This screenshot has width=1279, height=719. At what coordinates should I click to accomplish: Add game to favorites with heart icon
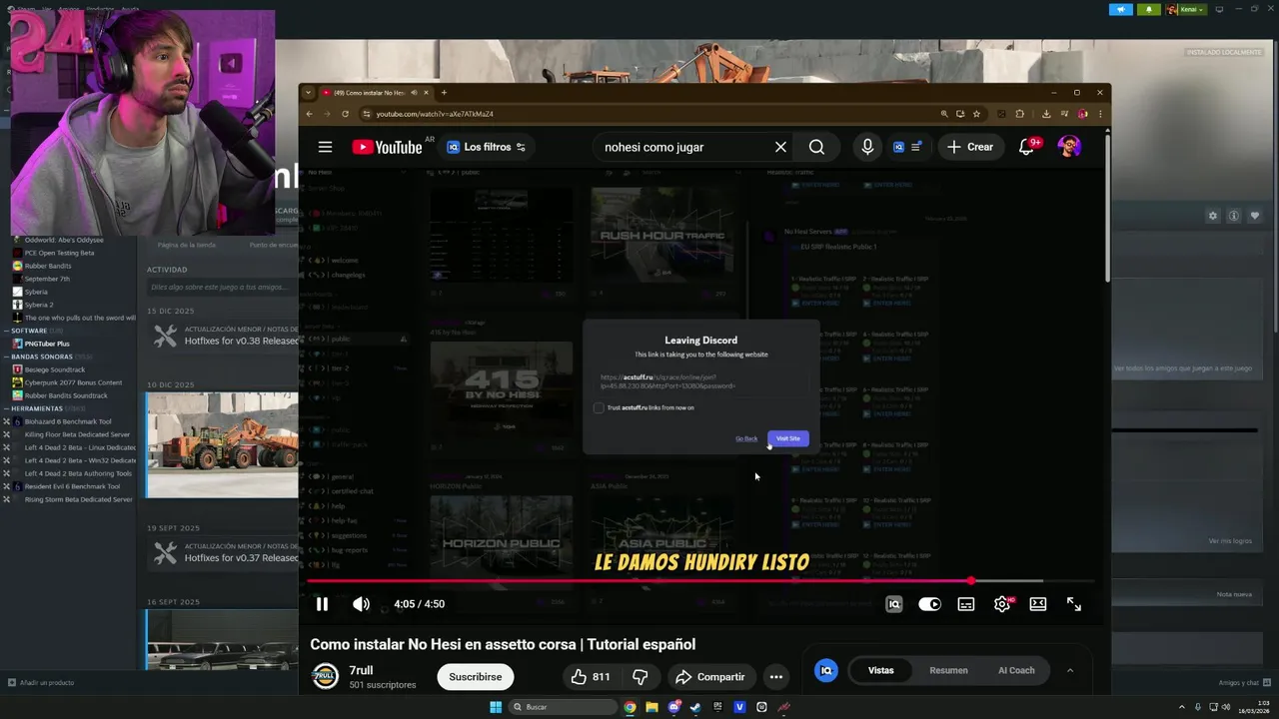(x=1255, y=216)
